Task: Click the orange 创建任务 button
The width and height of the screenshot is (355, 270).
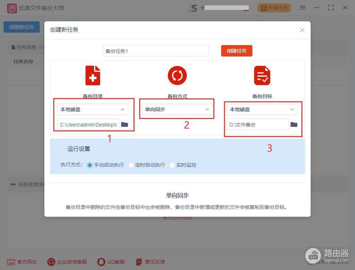Action: point(236,51)
